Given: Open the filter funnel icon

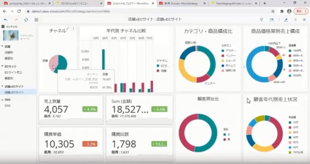Looking at the screenshot, I should pos(262,19).
